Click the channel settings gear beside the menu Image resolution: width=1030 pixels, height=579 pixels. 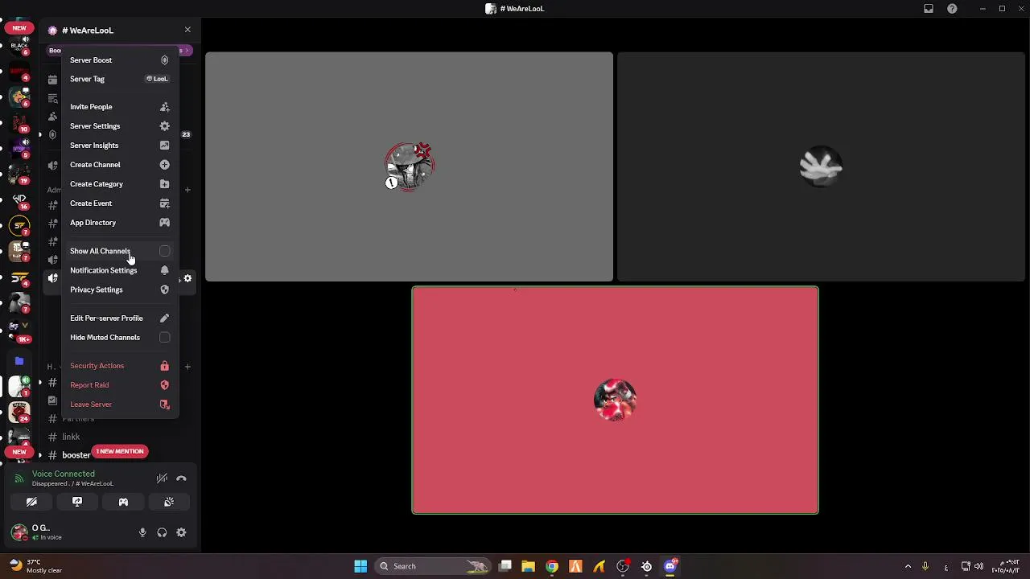tap(187, 278)
